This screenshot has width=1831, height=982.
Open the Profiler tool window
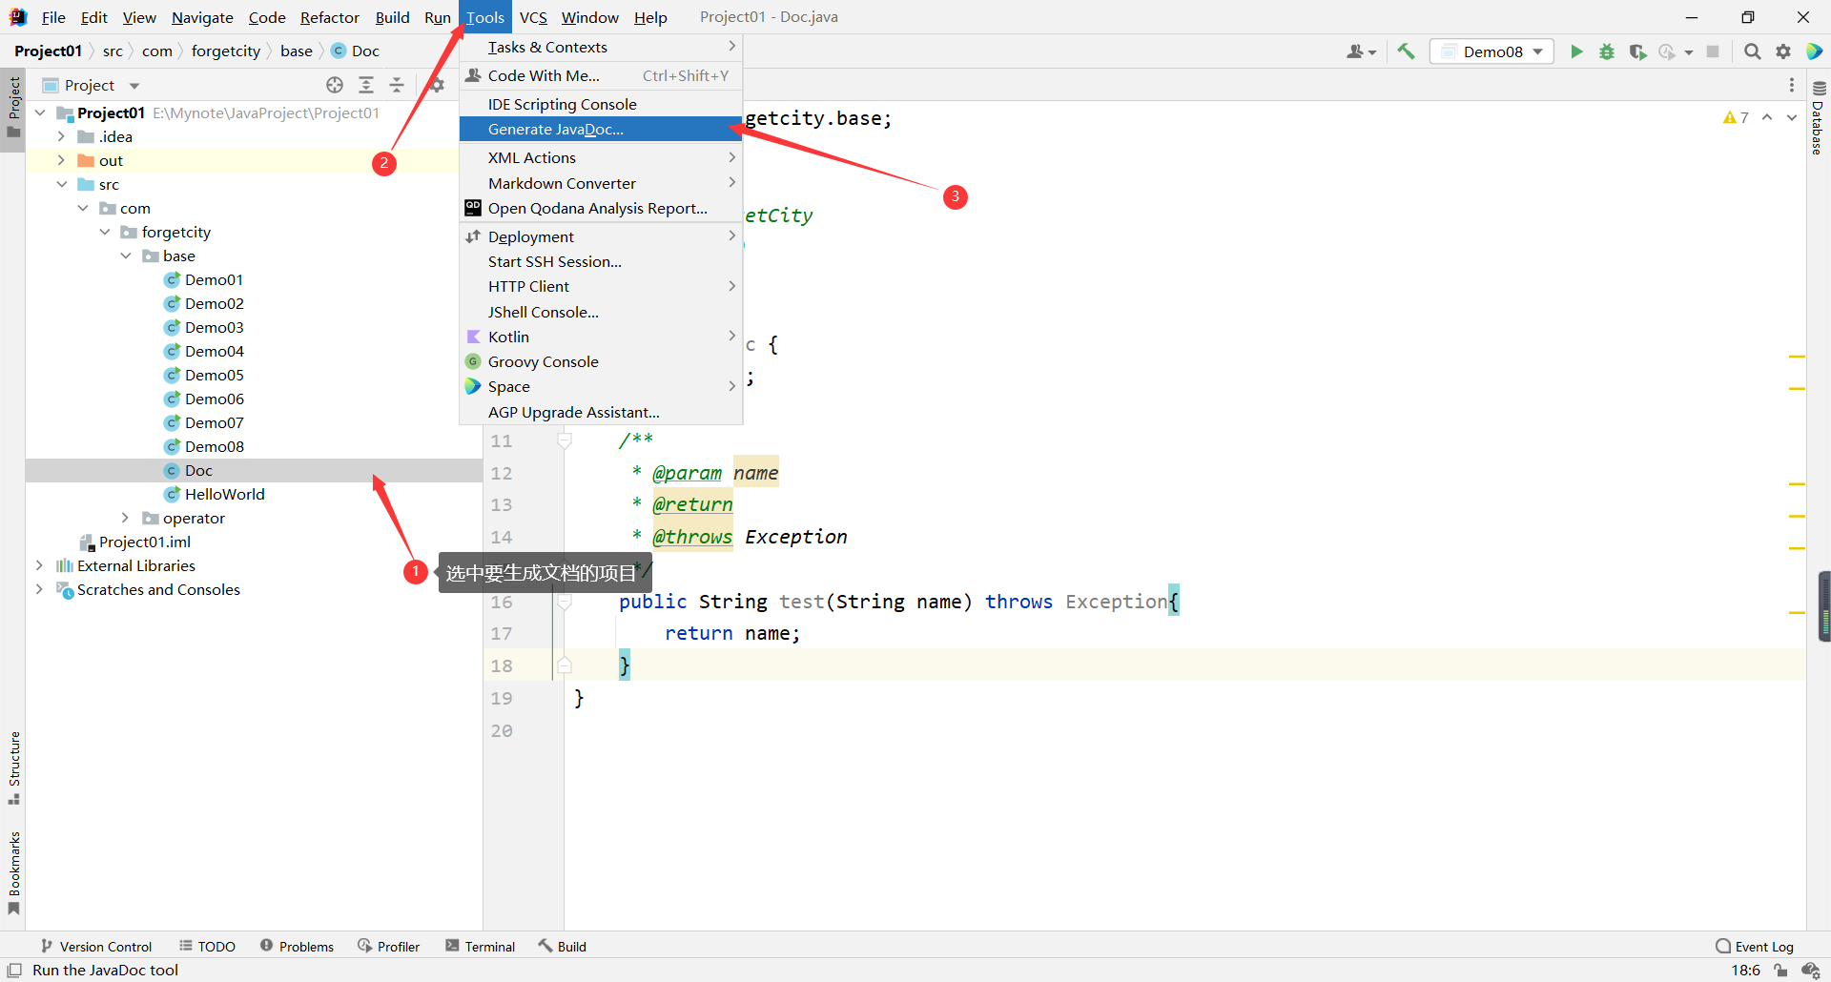pos(389,946)
